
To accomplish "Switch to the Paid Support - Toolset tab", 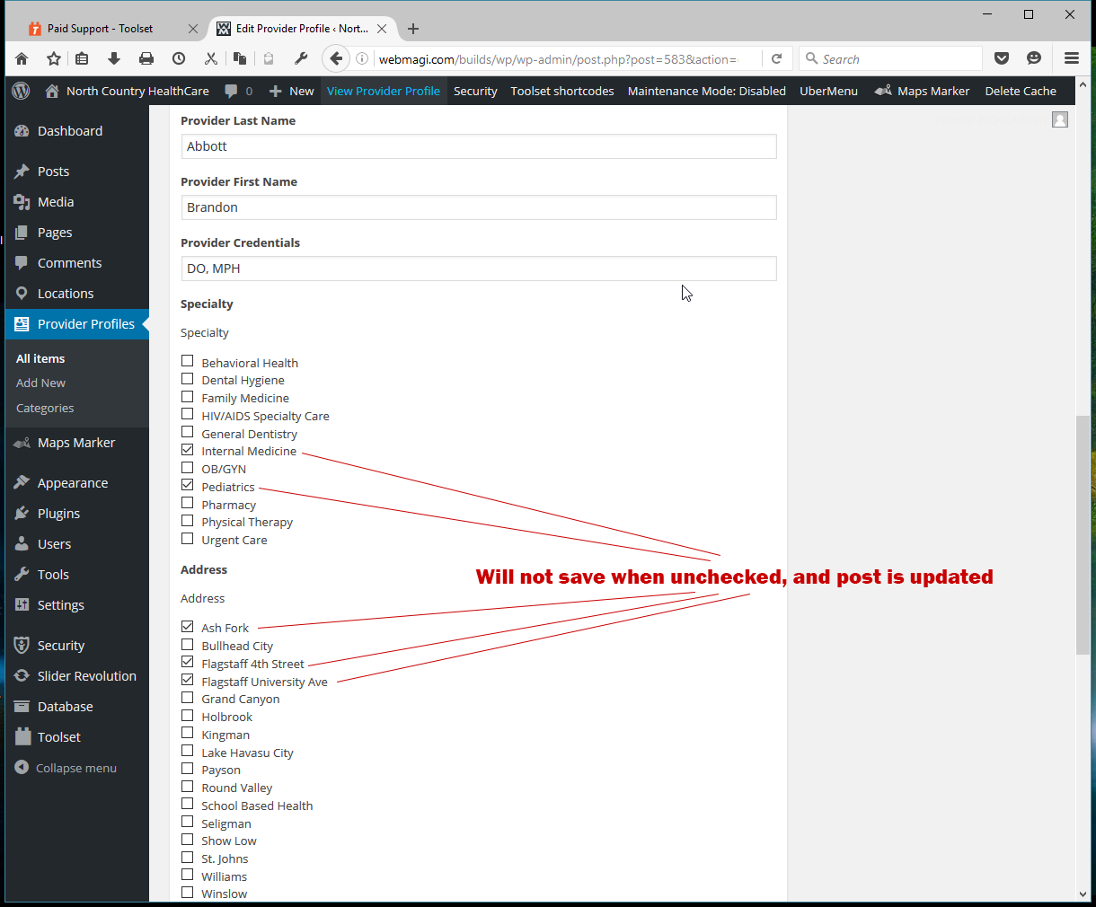I will coord(102,28).
